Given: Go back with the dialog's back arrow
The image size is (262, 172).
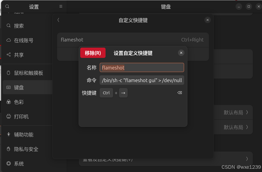Looking at the screenshot, I should [x=58, y=20].
